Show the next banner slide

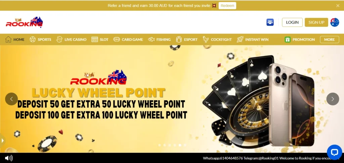pyautogui.click(x=333, y=99)
